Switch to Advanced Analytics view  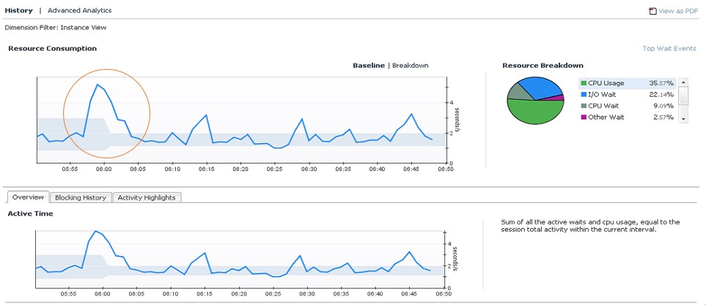click(80, 10)
